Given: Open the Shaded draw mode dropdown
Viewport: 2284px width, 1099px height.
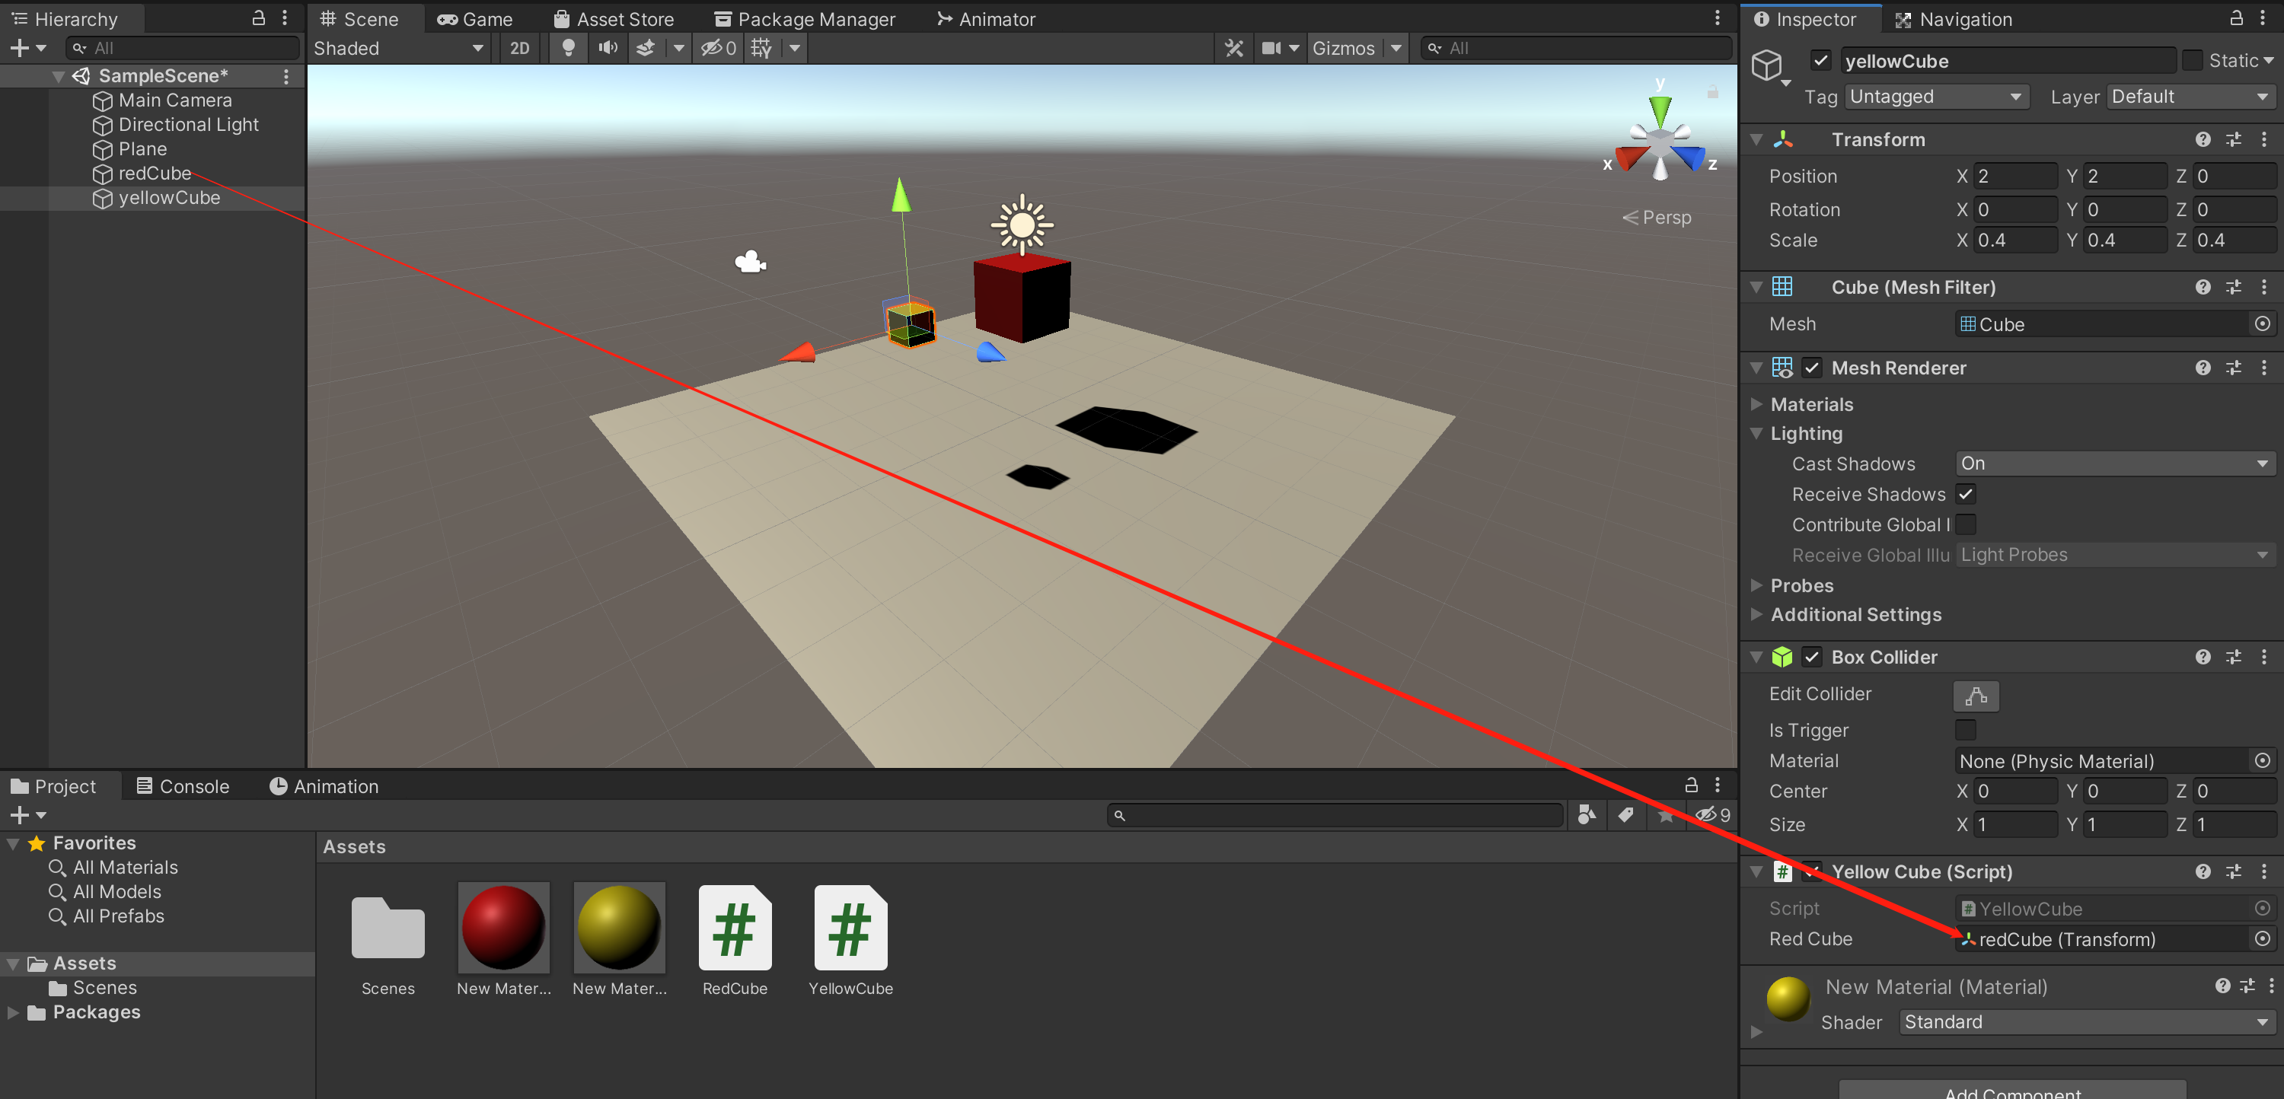Looking at the screenshot, I should pyautogui.click(x=398, y=48).
